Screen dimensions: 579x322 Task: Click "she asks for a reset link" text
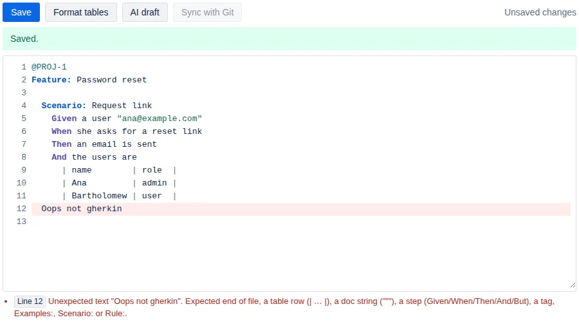[140, 131]
